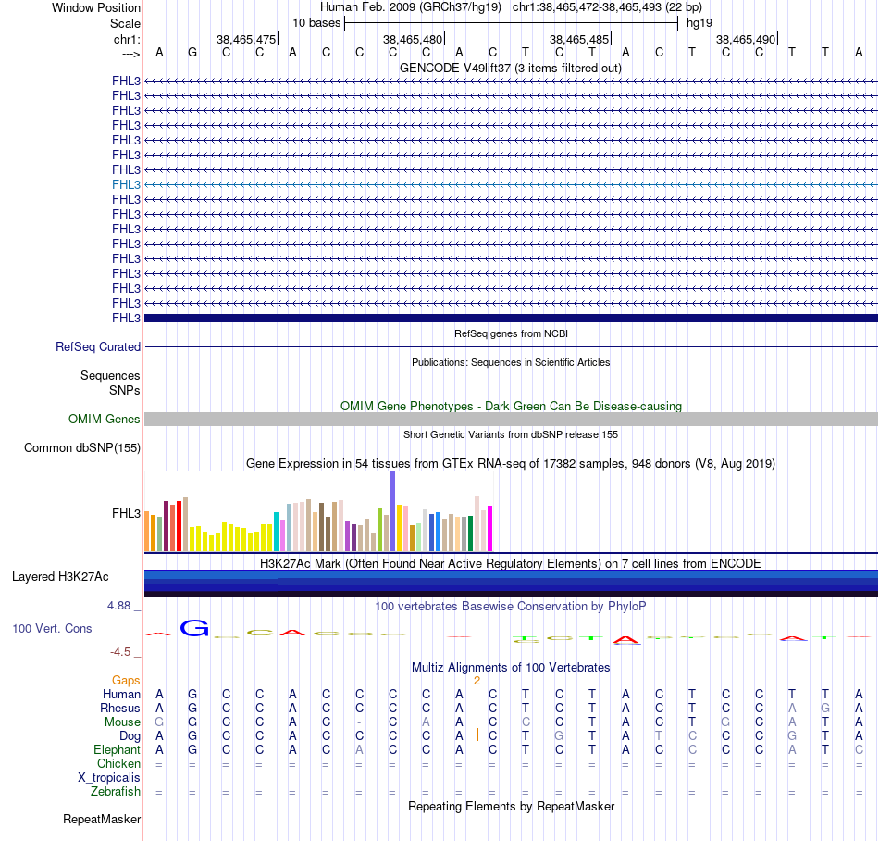Image resolution: width=879 pixels, height=841 pixels.
Task: Open the RepeatMasker track label
Action: click(x=102, y=819)
